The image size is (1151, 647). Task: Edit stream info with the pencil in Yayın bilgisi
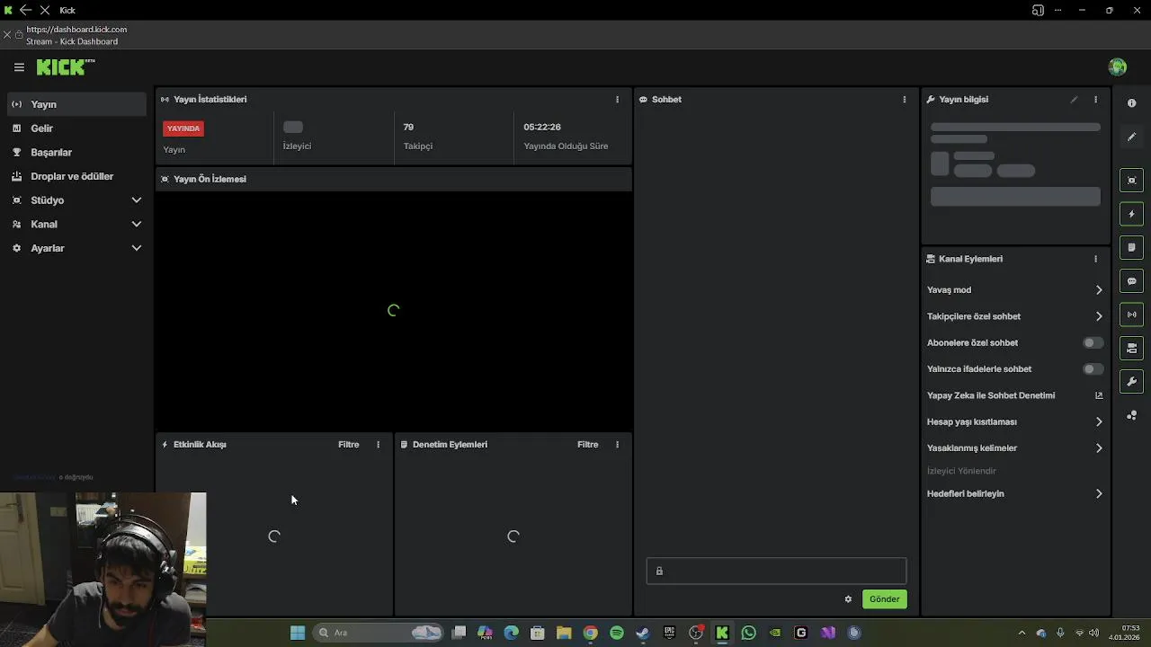coord(1074,100)
